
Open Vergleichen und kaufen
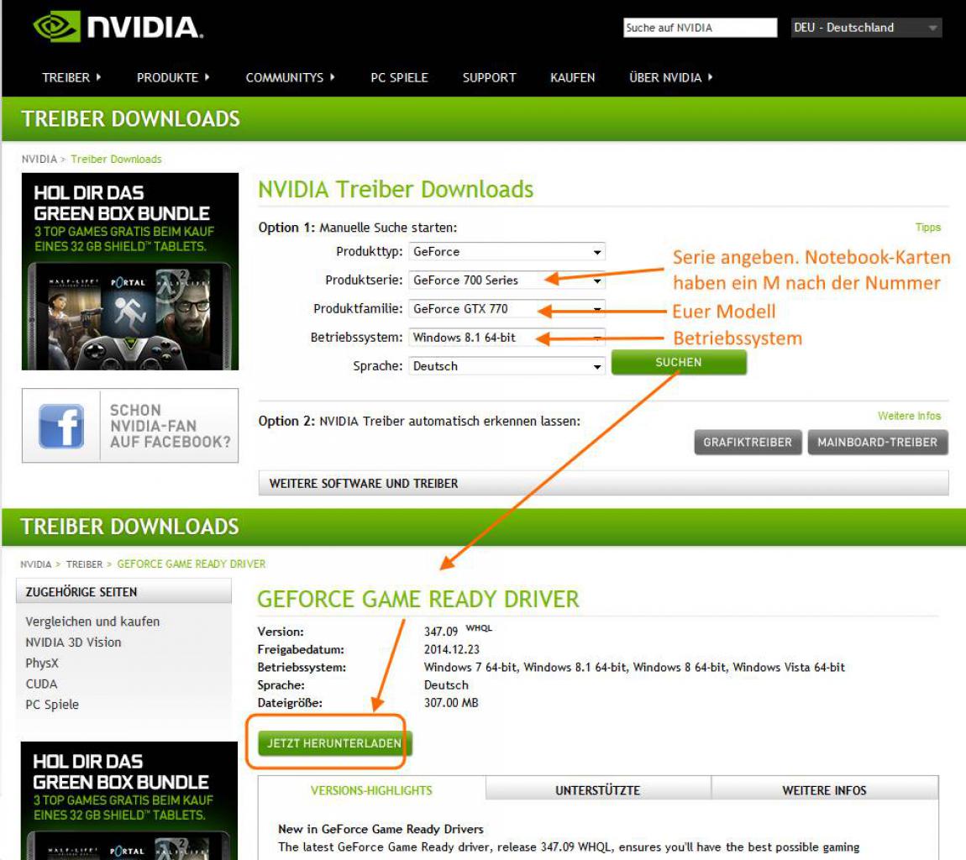click(x=92, y=621)
